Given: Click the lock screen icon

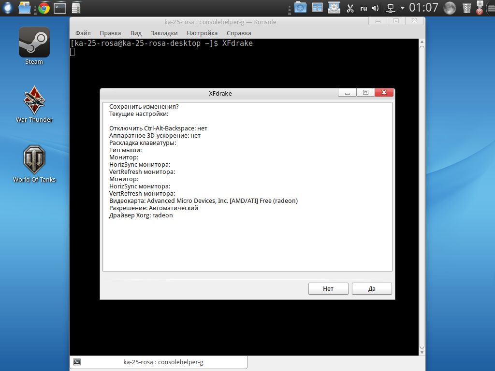Looking at the screenshot, I should click(x=480, y=3).
